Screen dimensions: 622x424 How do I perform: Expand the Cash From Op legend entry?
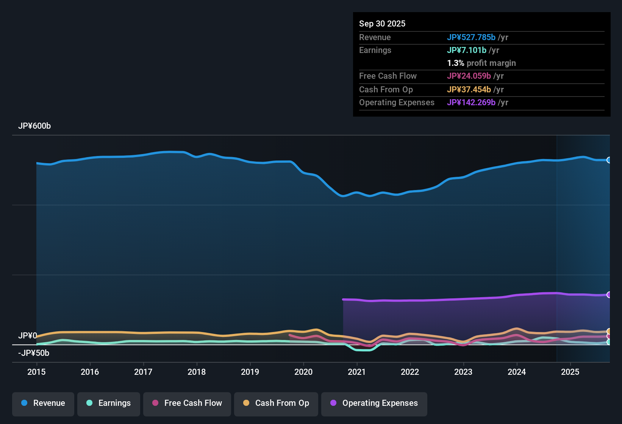[276, 403]
